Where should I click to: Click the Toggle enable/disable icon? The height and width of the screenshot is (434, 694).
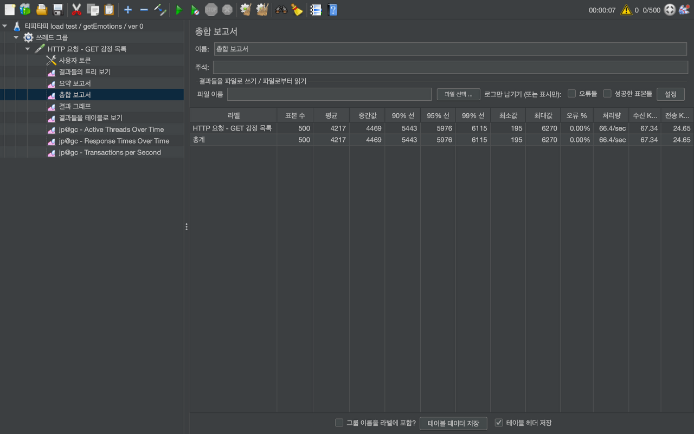pos(160,9)
